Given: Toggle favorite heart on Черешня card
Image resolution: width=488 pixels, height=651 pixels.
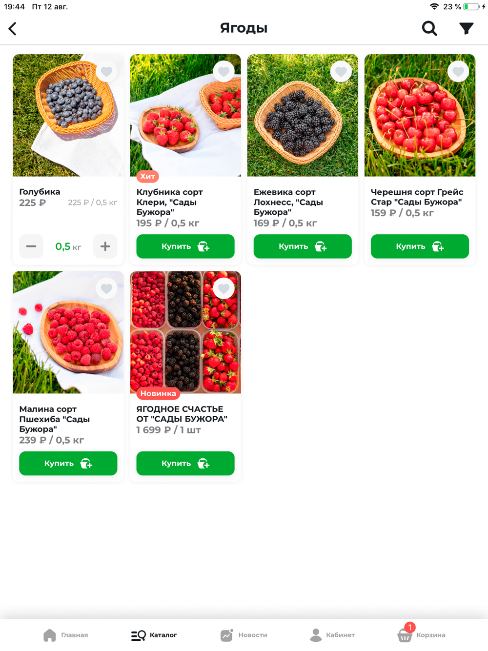Looking at the screenshot, I should pyautogui.click(x=458, y=72).
